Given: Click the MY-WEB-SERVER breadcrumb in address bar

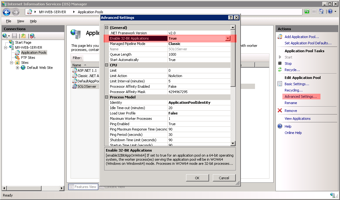Looking at the screenshot, I should tap(53, 12).
